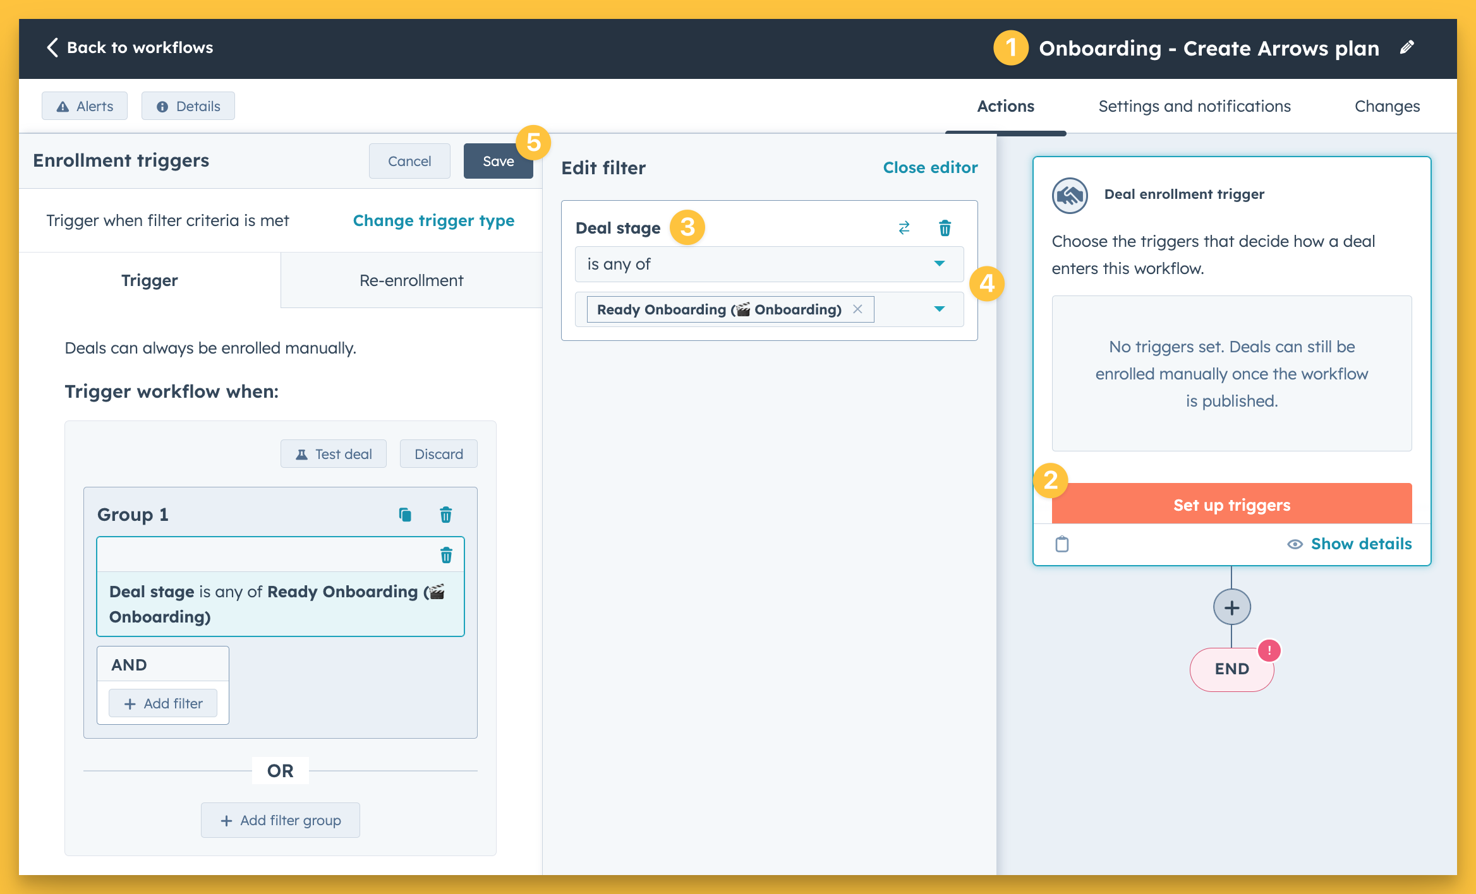
Task: Open the 'is any of' operator dropdown
Action: [769, 264]
